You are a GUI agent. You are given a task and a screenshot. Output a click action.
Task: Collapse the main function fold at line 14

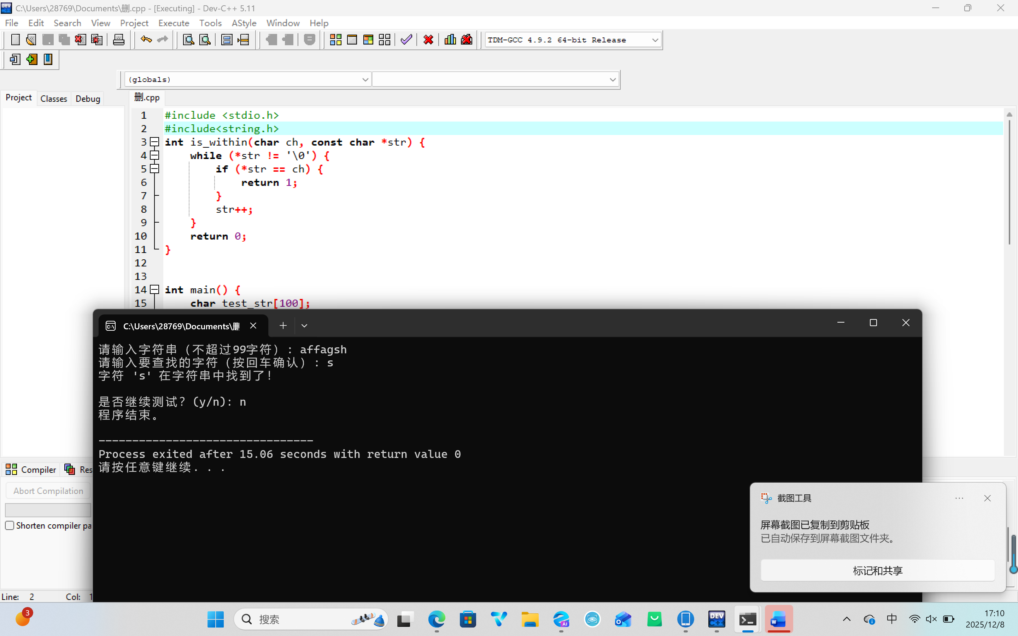click(x=155, y=289)
